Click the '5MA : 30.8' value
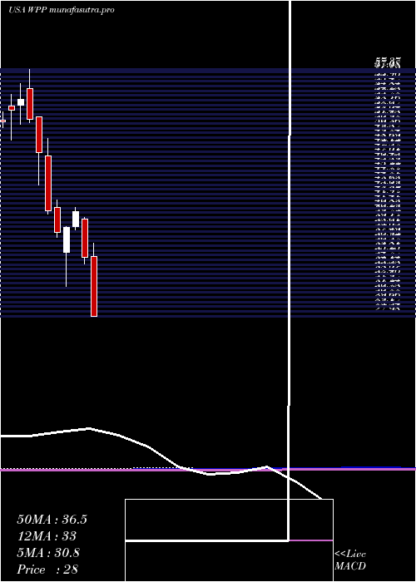This screenshot has width=416, height=582. click(48, 553)
